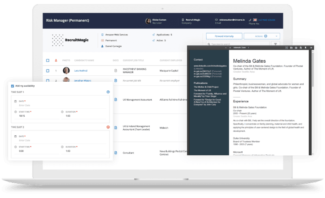Click the add time slot plus icon
Image resolution: width=325 pixels, height=198 pixels.
[108, 92]
